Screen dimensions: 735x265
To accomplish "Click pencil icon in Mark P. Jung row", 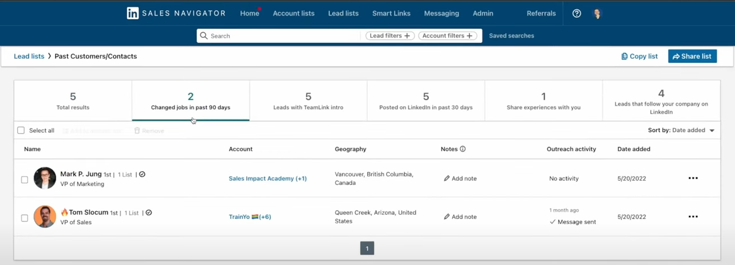I will click(x=447, y=179).
